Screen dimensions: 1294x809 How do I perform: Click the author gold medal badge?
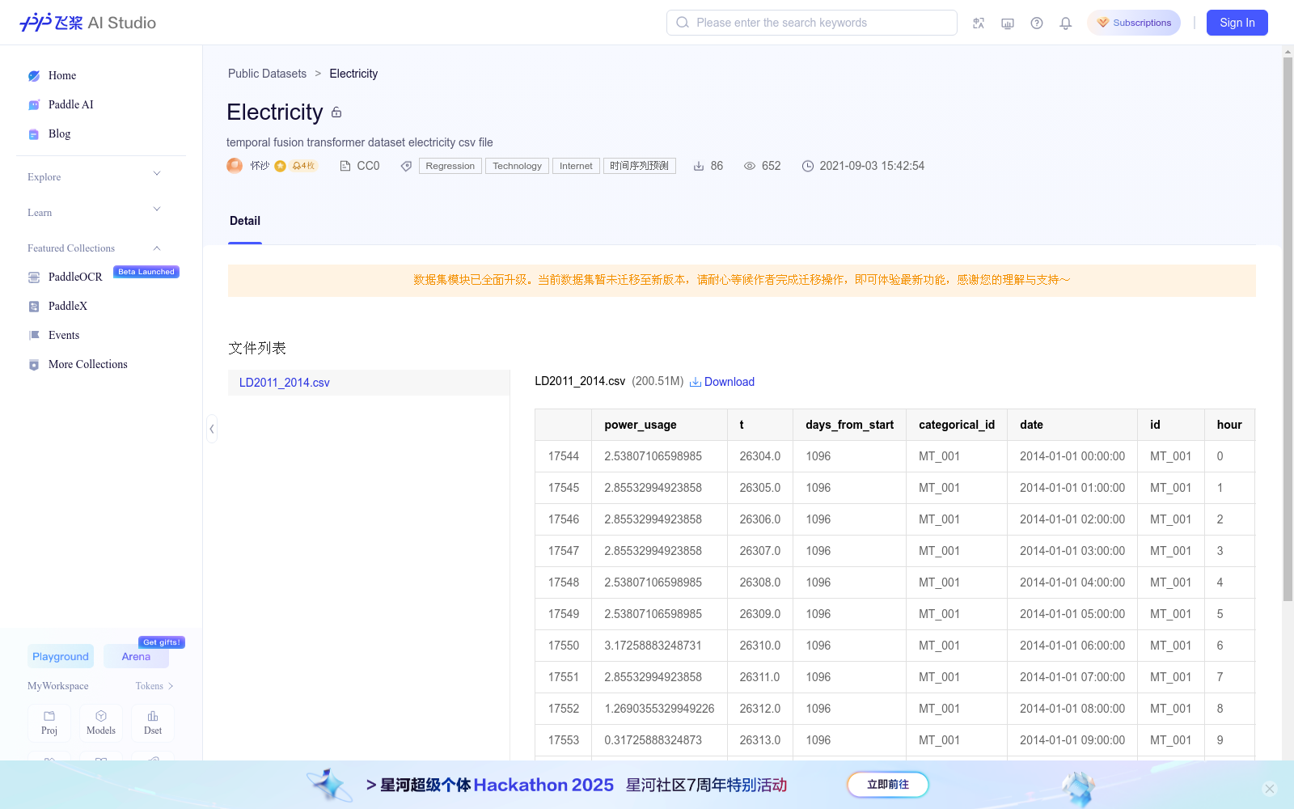tap(280, 166)
